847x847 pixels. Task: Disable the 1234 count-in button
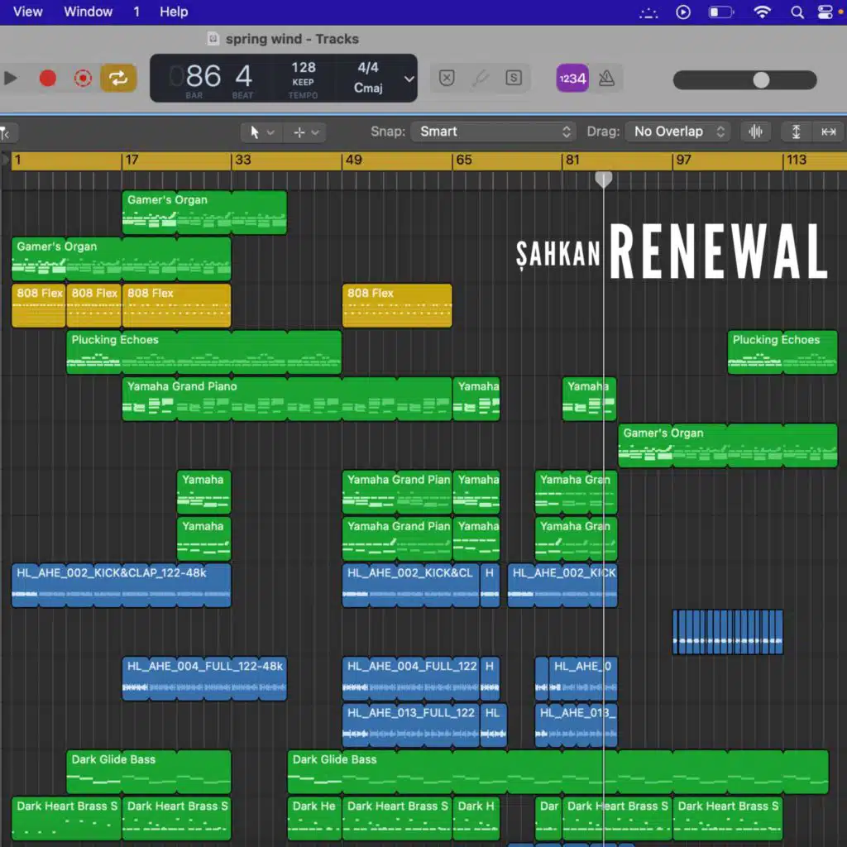[x=572, y=79]
